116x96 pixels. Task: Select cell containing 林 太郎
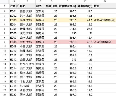(x=27, y=86)
